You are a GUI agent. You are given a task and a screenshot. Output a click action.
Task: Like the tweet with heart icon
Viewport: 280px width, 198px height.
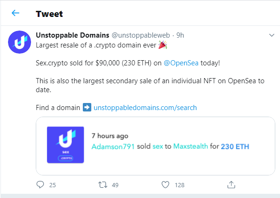[165, 185]
